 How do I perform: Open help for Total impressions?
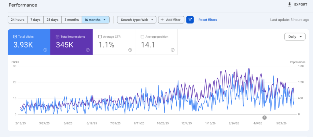(88, 50)
